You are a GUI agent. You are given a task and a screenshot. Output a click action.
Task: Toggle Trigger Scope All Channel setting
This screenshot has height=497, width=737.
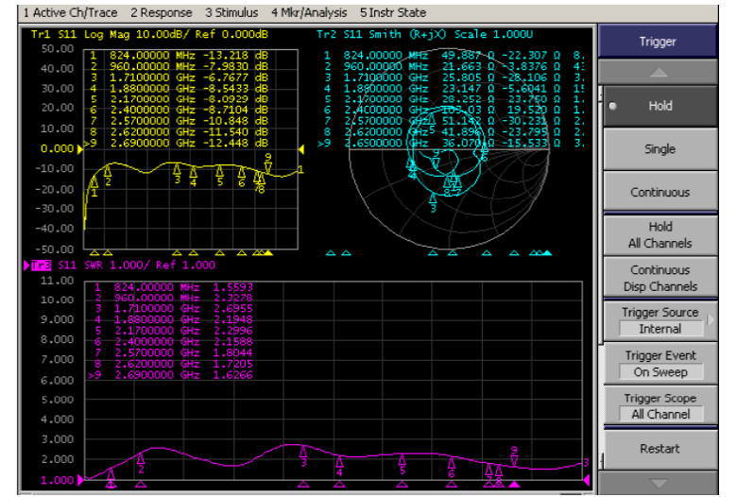click(660, 407)
